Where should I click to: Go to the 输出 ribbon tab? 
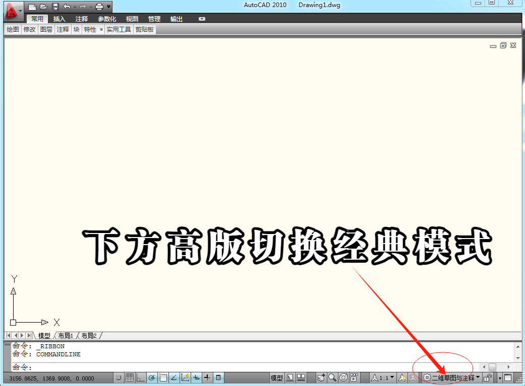point(177,19)
